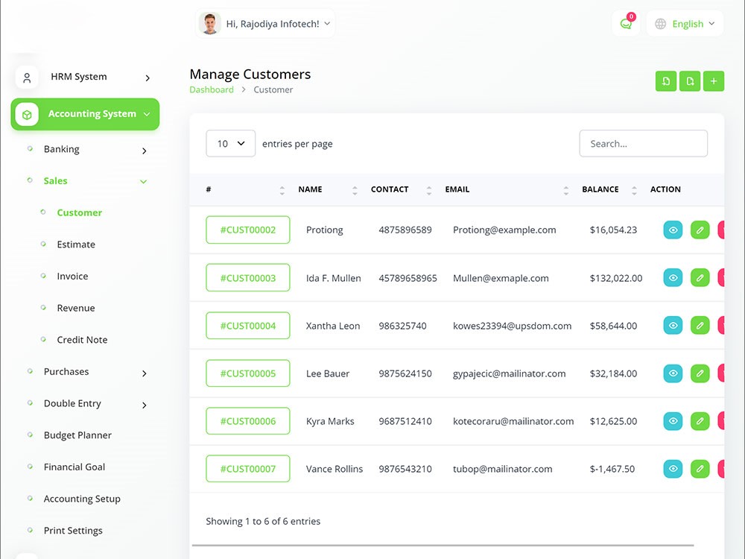745x559 pixels.
Task: Collapse the Accounting System menu
Action: pyautogui.click(x=147, y=114)
